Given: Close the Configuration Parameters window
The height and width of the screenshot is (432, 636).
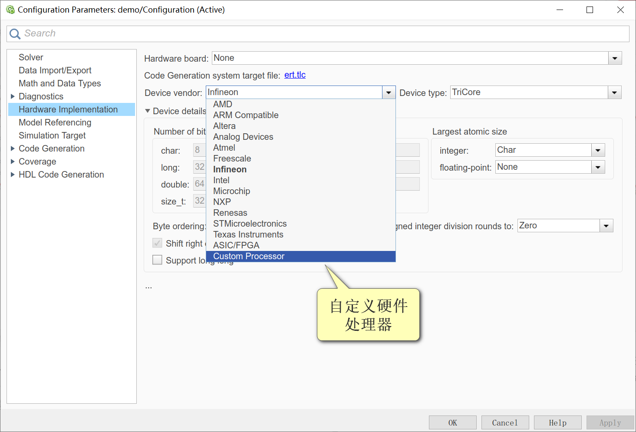Looking at the screenshot, I should point(620,10).
